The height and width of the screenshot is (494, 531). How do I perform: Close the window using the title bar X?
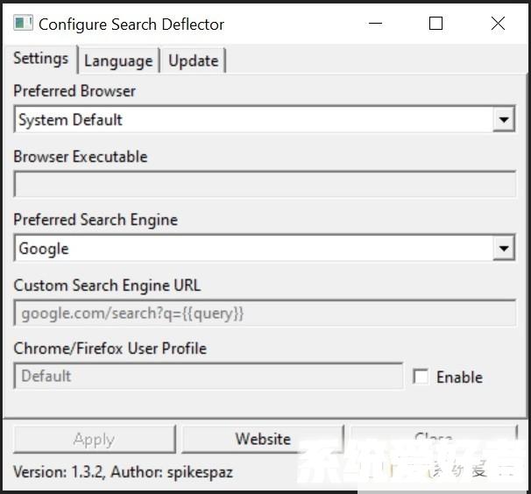click(498, 24)
